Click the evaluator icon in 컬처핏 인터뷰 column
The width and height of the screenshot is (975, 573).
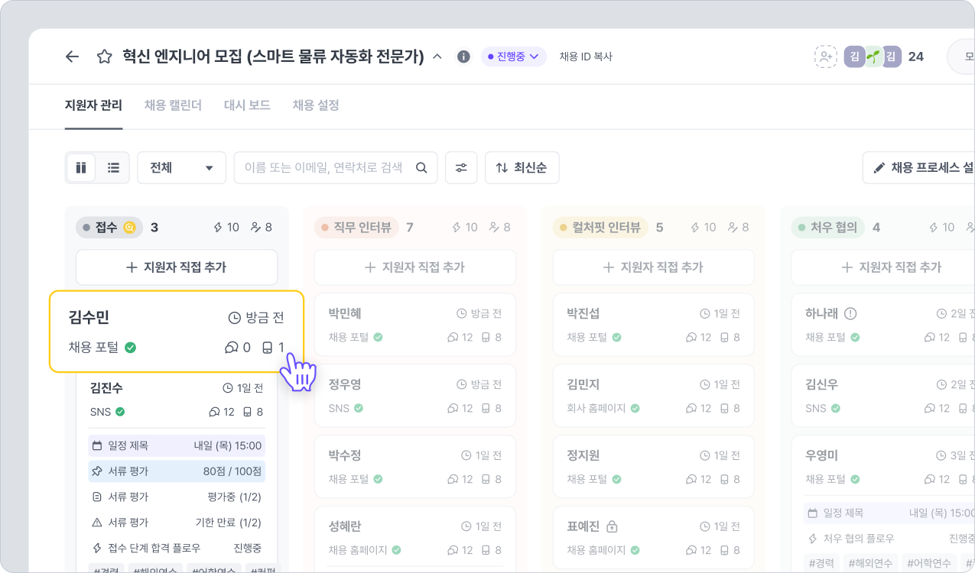733,227
